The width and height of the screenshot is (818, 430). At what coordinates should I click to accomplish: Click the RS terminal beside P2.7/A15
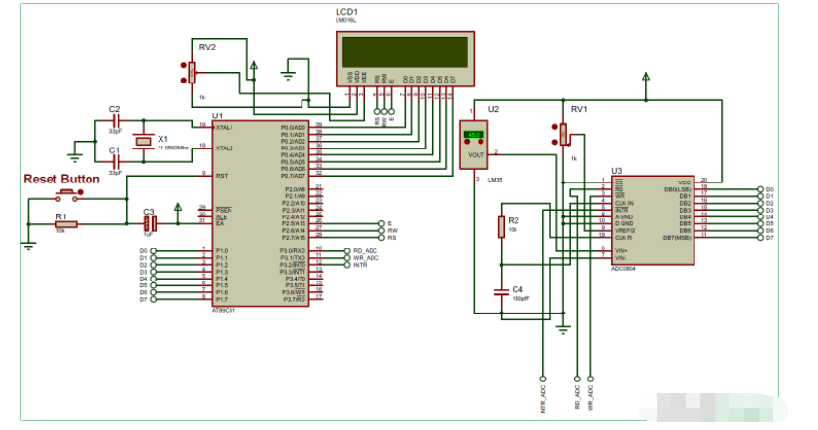(382, 238)
